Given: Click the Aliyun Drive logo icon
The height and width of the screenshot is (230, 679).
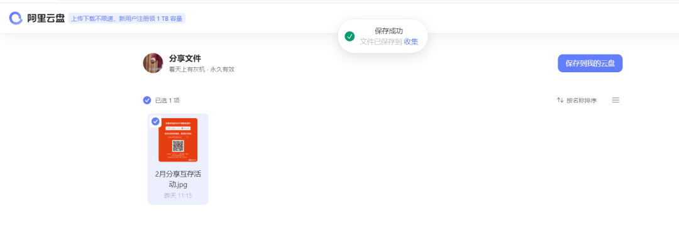Looking at the screenshot, I should tap(16, 18).
